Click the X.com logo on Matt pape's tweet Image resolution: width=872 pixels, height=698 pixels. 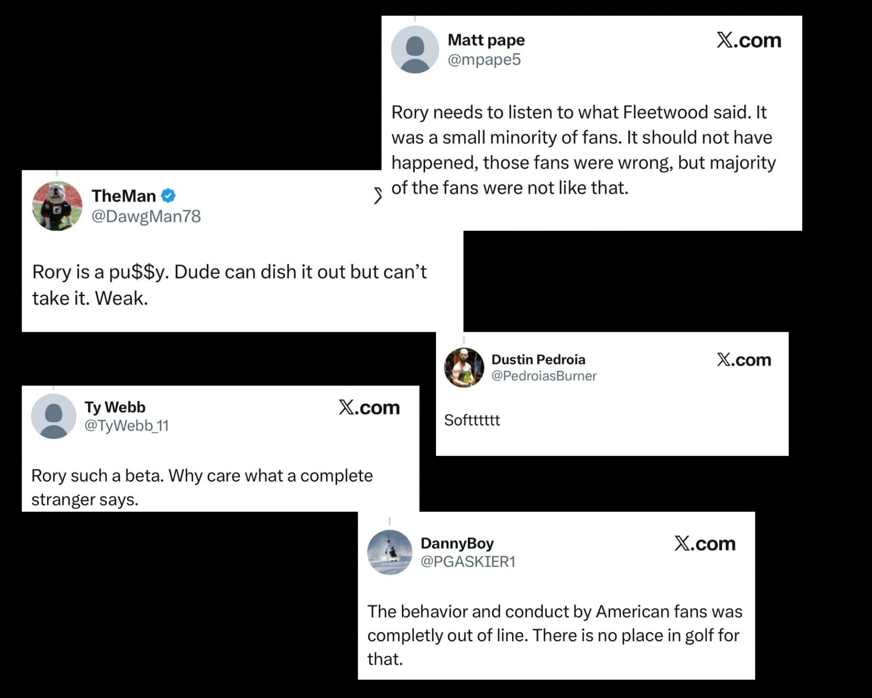tap(749, 40)
